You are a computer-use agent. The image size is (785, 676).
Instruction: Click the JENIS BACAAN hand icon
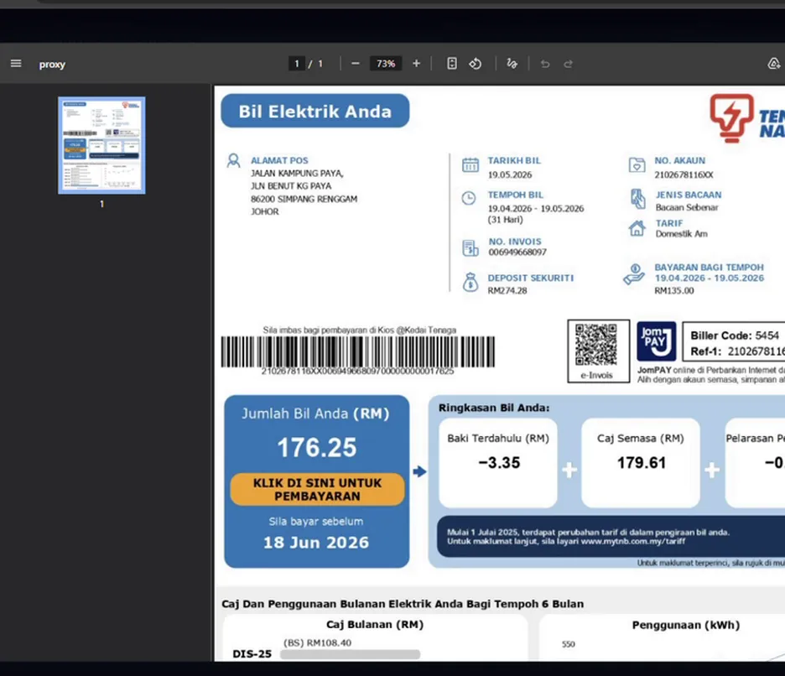[637, 199]
